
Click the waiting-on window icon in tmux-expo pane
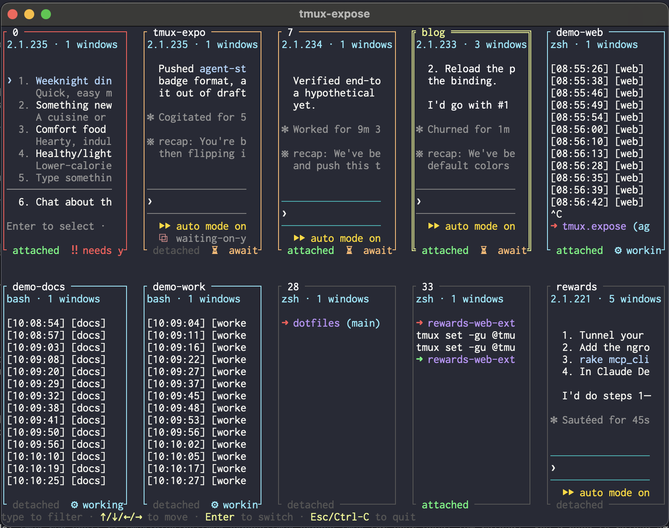(x=164, y=238)
